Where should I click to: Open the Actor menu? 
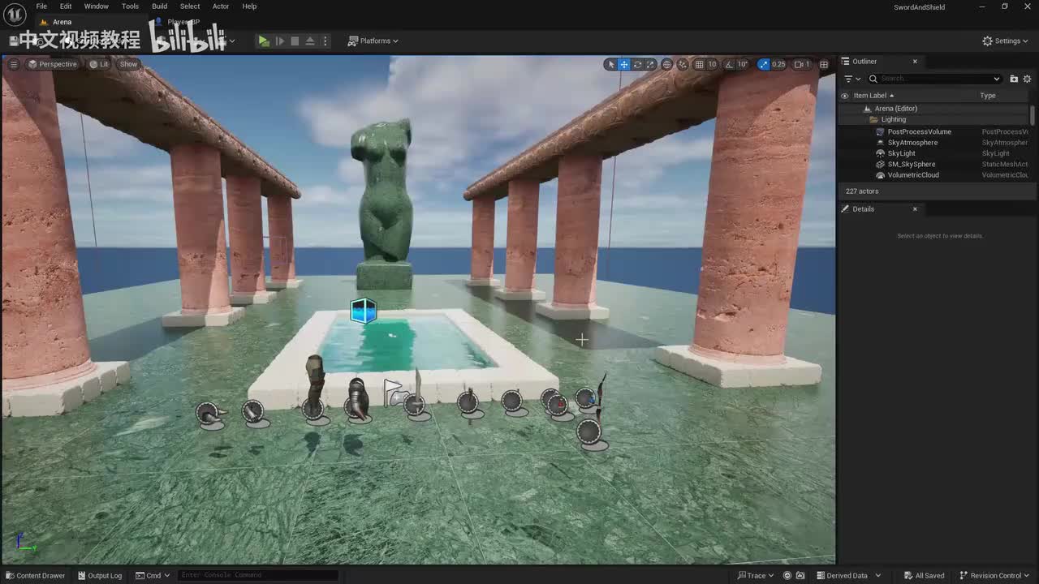pyautogui.click(x=221, y=6)
